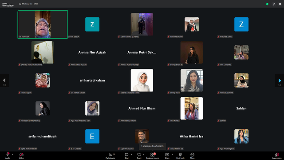Unmute the microphone with Audio button

tap(8, 156)
